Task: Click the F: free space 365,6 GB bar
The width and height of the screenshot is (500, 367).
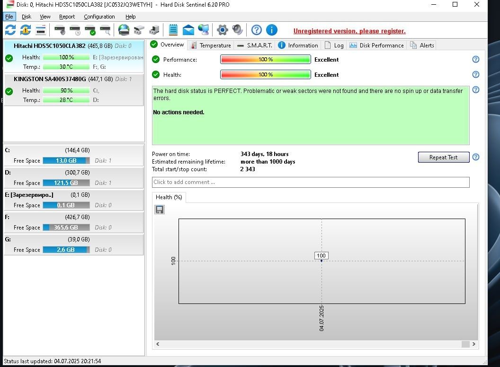Action: [x=66, y=228]
